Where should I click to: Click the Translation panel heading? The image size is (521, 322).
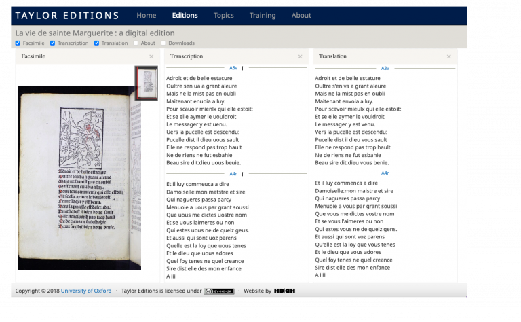332,56
